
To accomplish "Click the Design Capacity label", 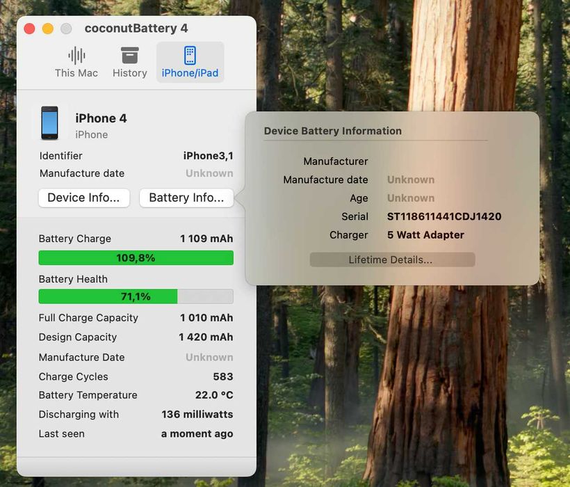I will [x=78, y=337].
